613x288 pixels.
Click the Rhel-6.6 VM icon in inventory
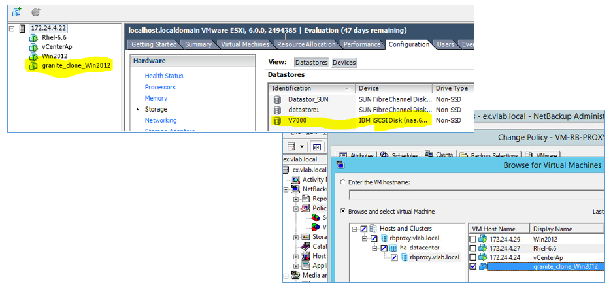pos(33,38)
